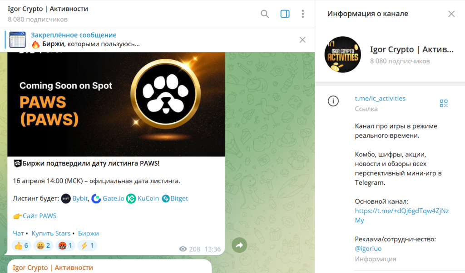Open the Igor Crypto Activities channel avatar
Viewport: 465px width, 273px height.
point(342,54)
